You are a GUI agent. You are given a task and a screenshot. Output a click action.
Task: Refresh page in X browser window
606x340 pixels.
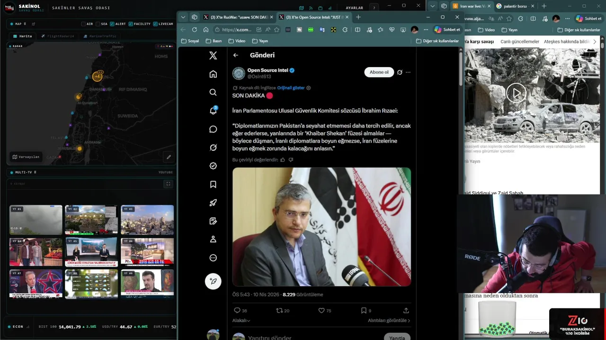tap(194, 29)
